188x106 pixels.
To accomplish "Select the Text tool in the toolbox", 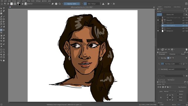I will pos(4,9).
